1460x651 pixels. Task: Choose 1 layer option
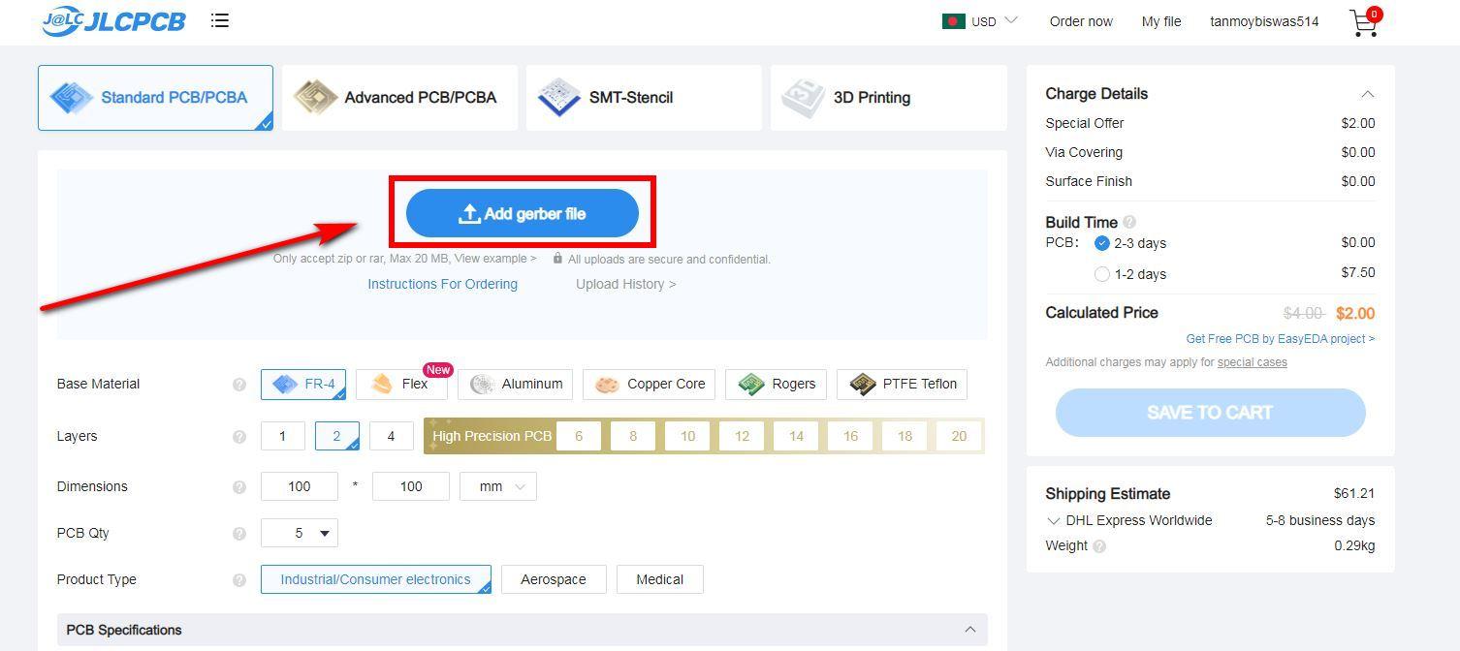[x=283, y=436]
